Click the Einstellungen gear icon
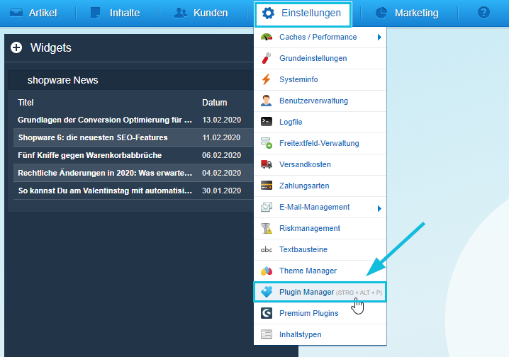Image resolution: width=509 pixels, height=357 pixels. coord(268,13)
